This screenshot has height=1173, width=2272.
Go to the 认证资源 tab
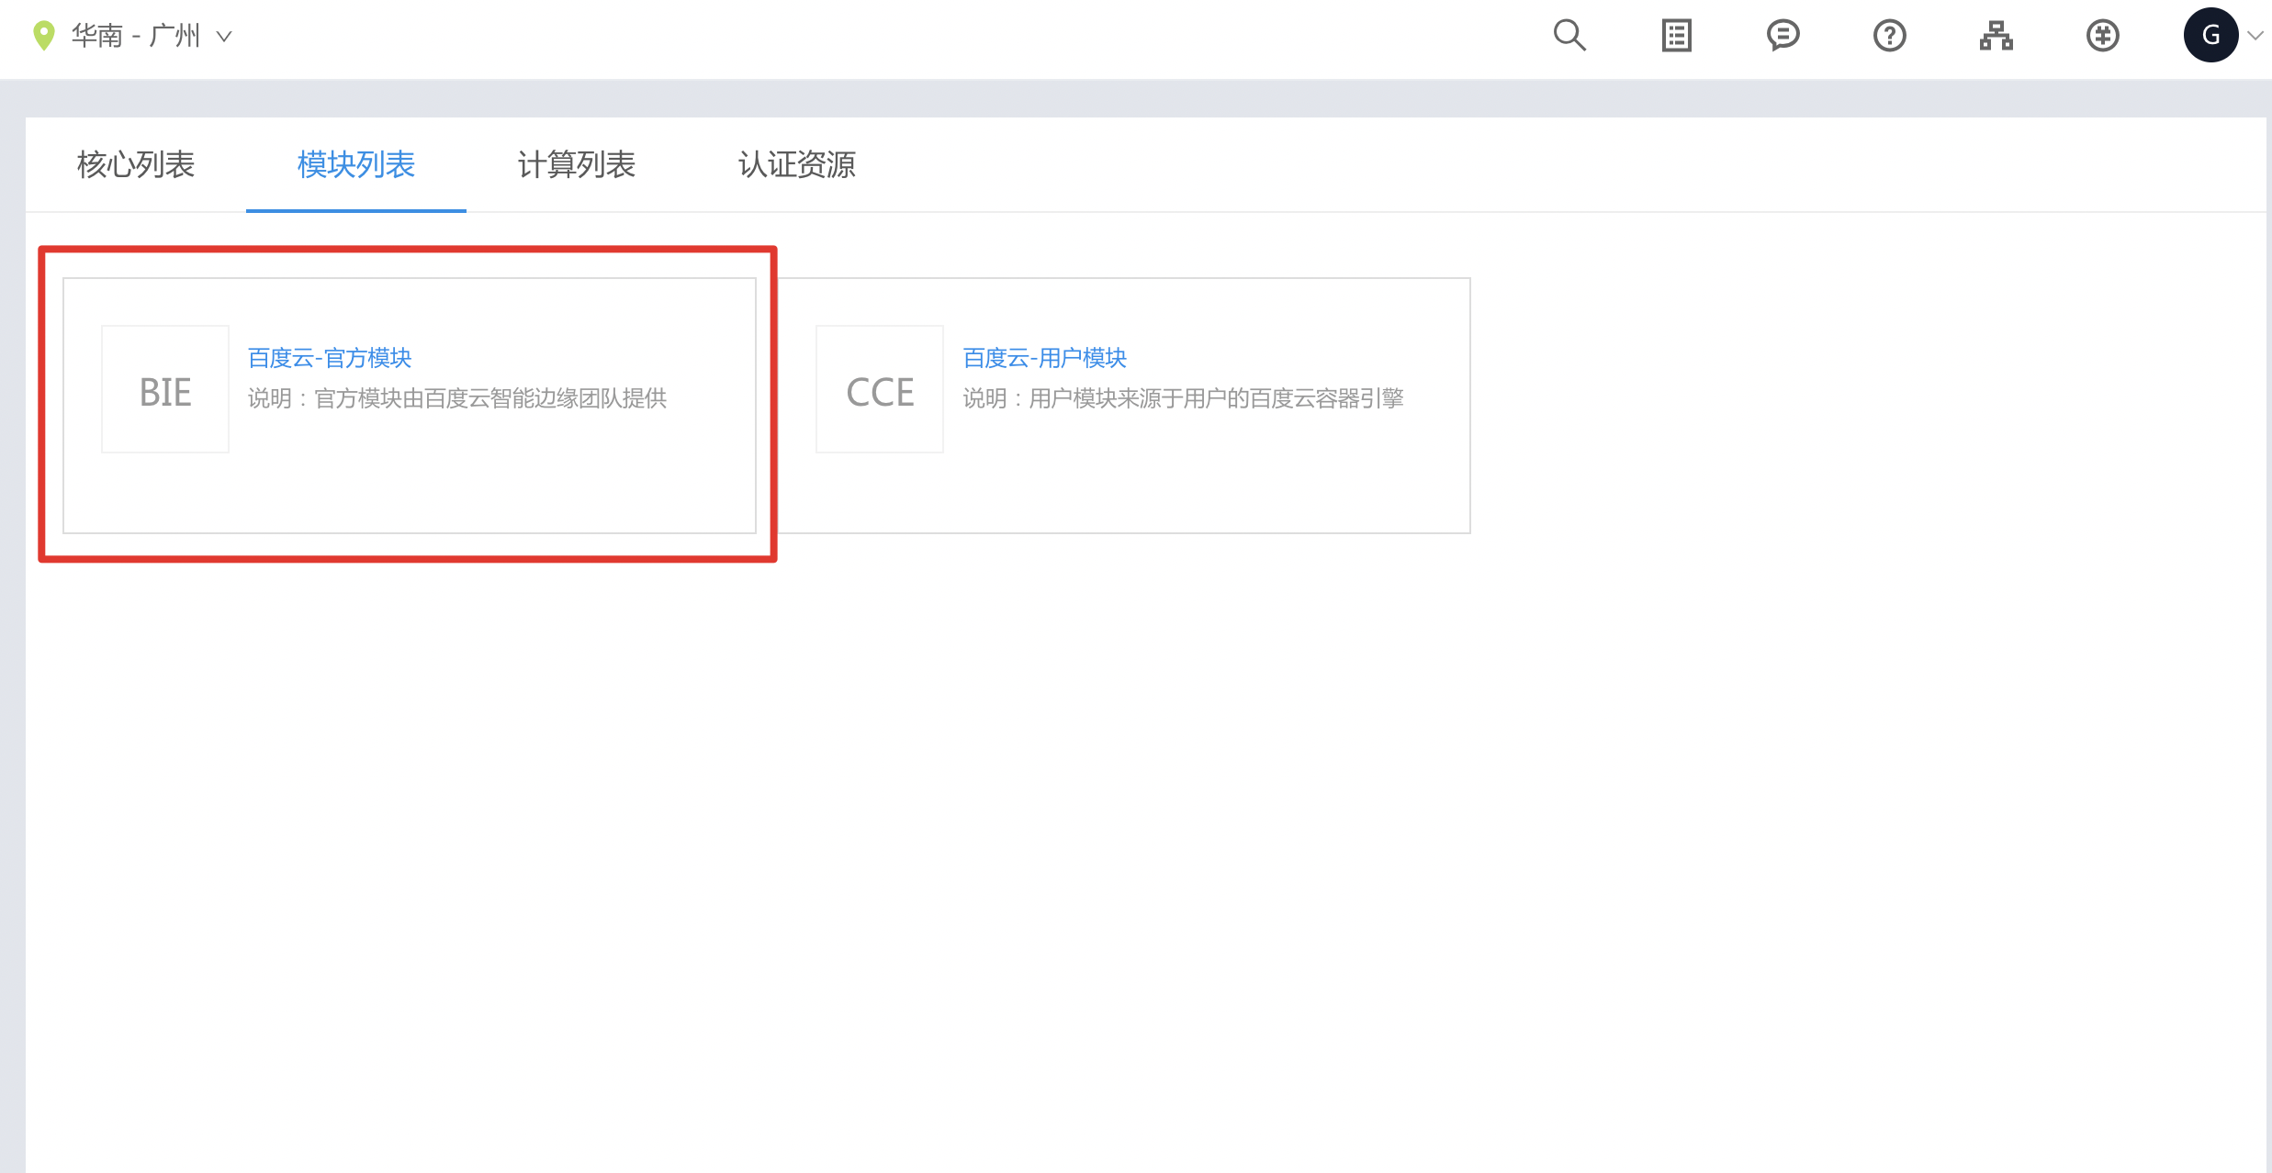(797, 165)
